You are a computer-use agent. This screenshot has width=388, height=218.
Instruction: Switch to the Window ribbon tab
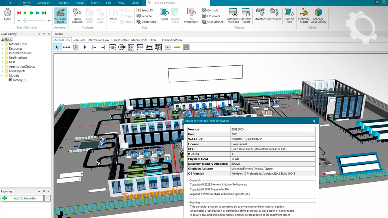pos(63,3)
